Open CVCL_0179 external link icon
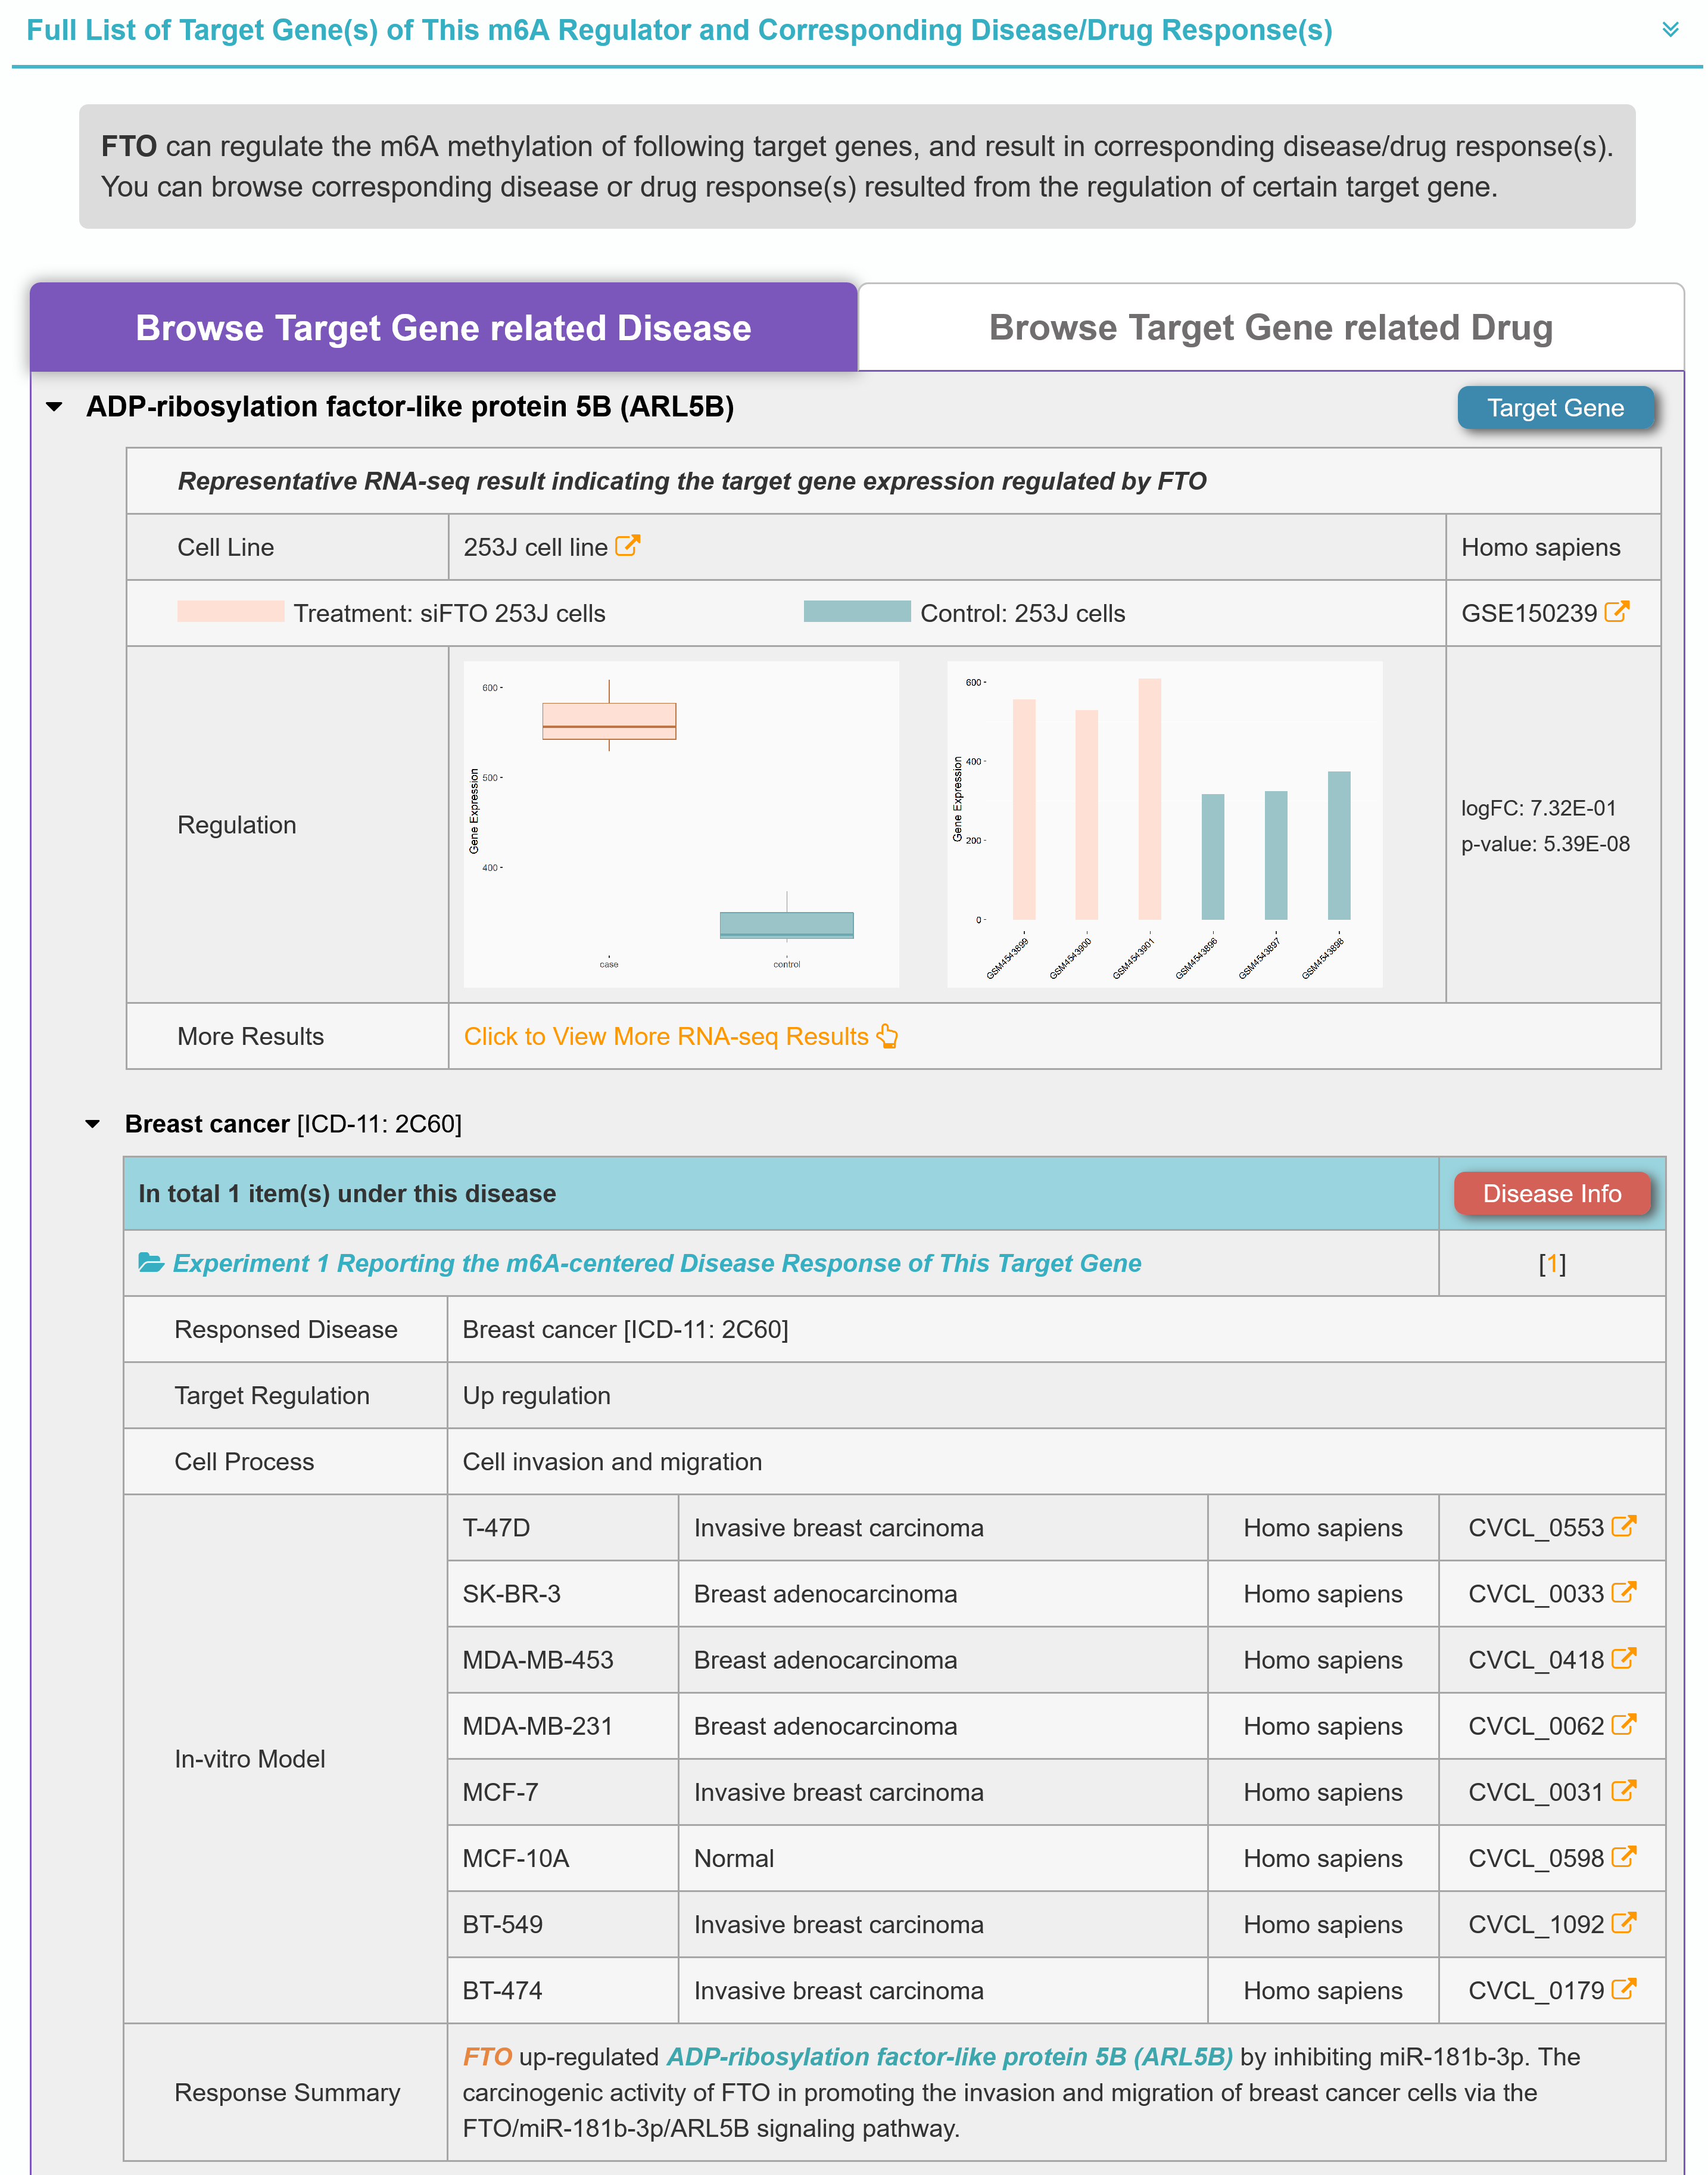Image resolution: width=1708 pixels, height=2175 pixels. tap(1623, 1989)
